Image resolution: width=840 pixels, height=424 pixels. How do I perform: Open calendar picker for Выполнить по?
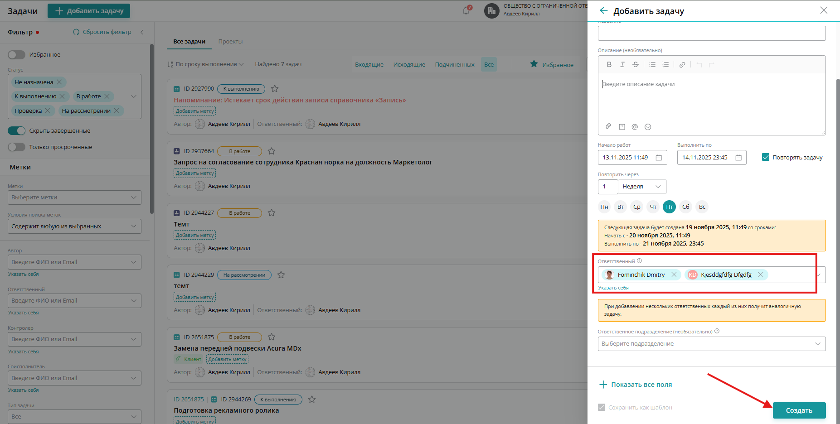pyautogui.click(x=738, y=158)
